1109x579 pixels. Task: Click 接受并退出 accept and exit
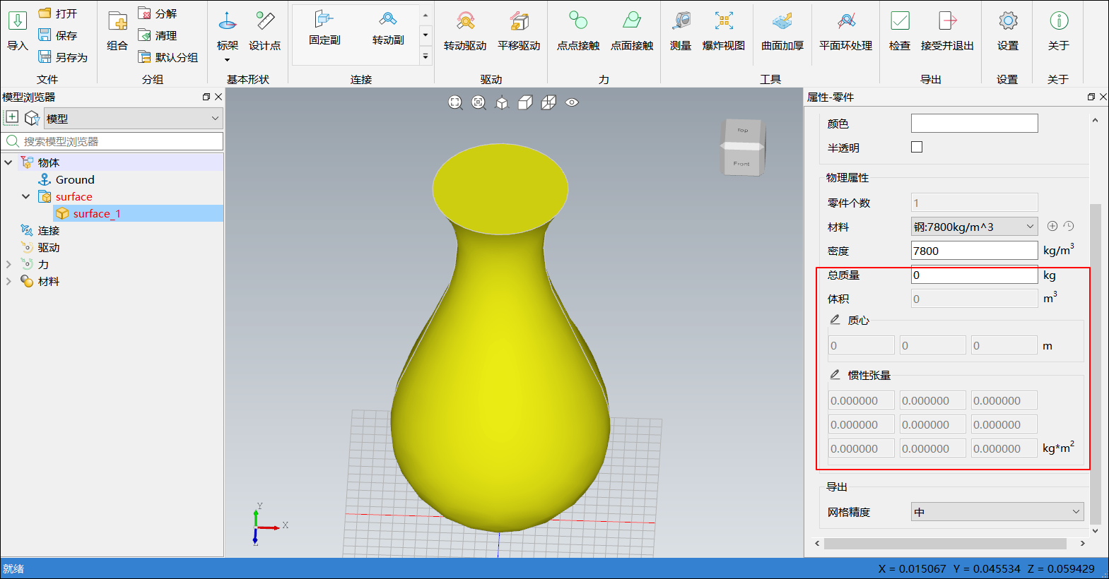click(947, 30)
